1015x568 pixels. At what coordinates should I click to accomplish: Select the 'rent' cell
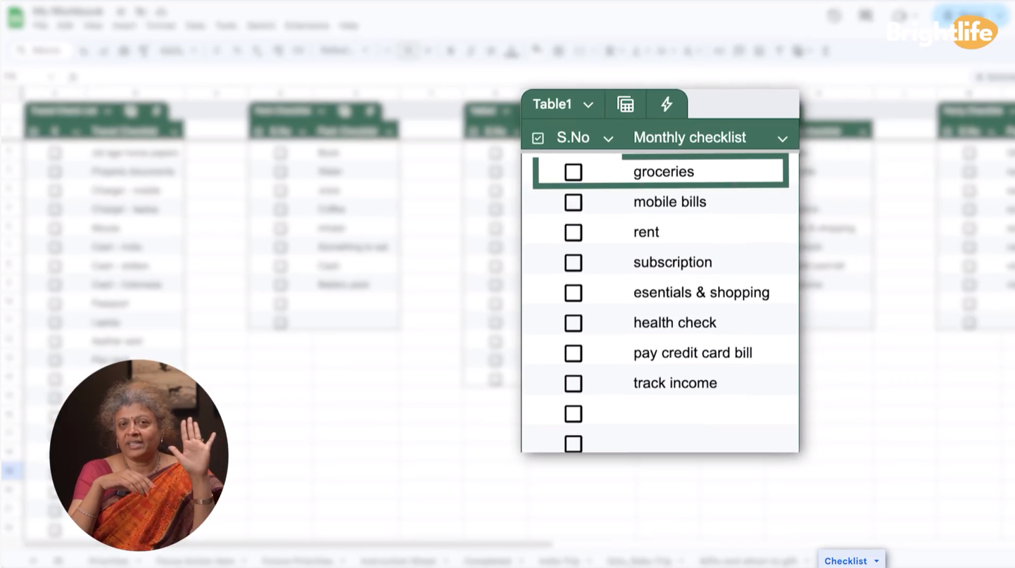710,232
